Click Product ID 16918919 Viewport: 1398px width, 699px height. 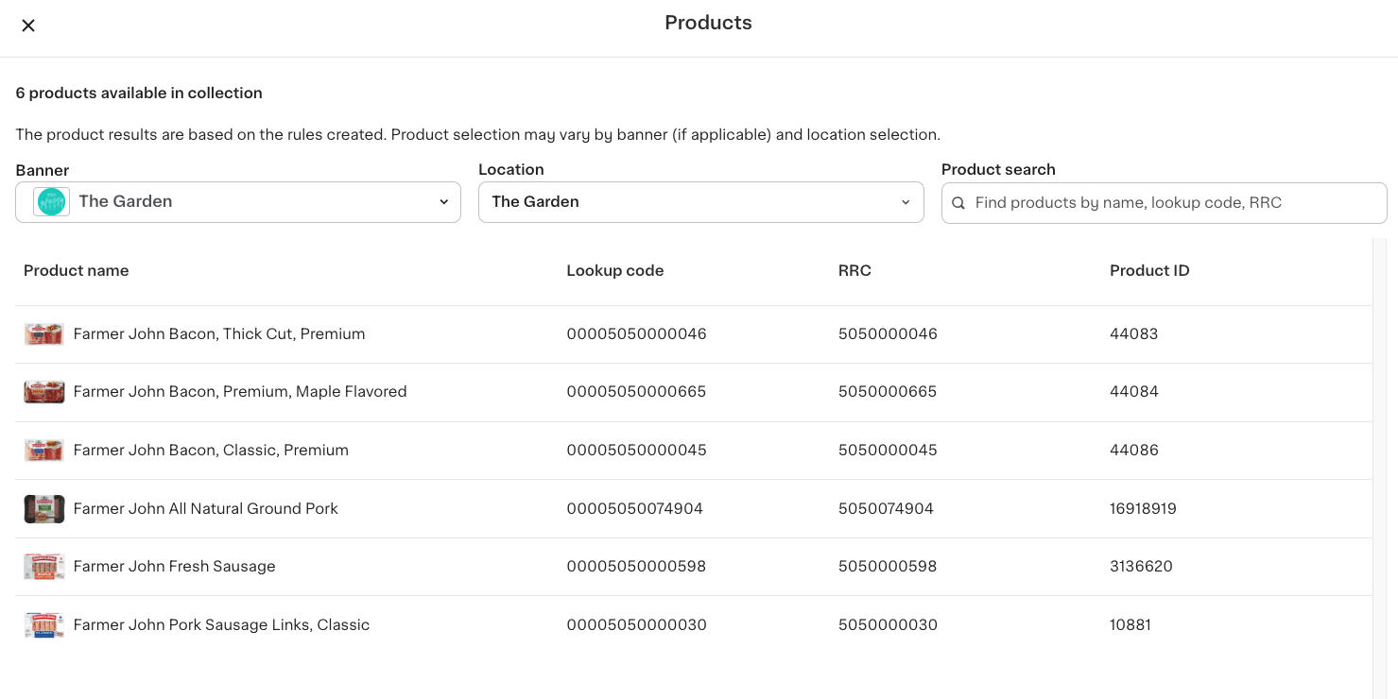1143,509
